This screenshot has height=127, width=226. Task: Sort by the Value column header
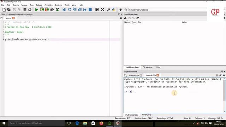[184, 22]
